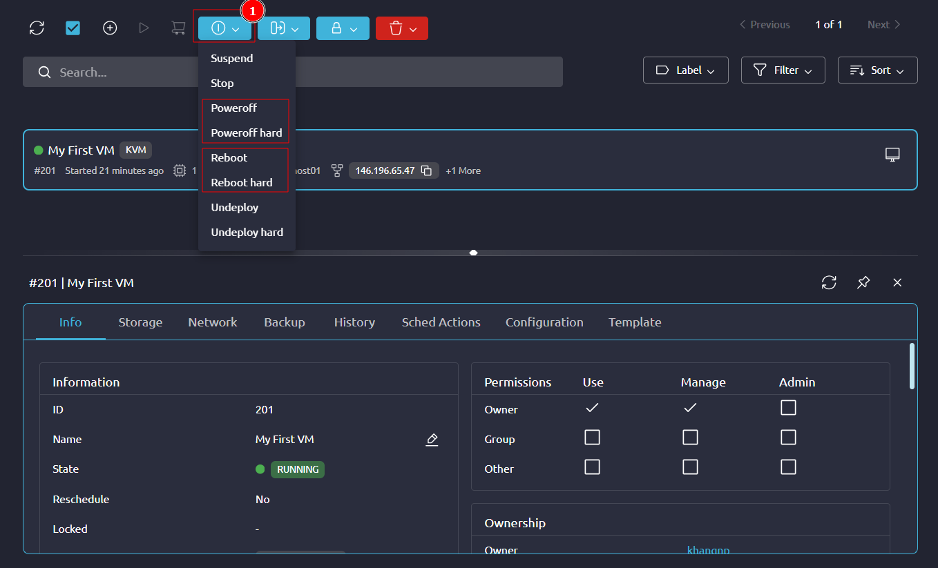Open the Sort options button

click(877, 70)
